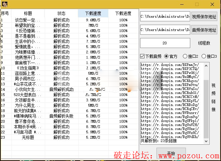Viewport: 221px width, 161px height.
Task: Click the link ending BgDon9q/
Action: pos(170,117)
